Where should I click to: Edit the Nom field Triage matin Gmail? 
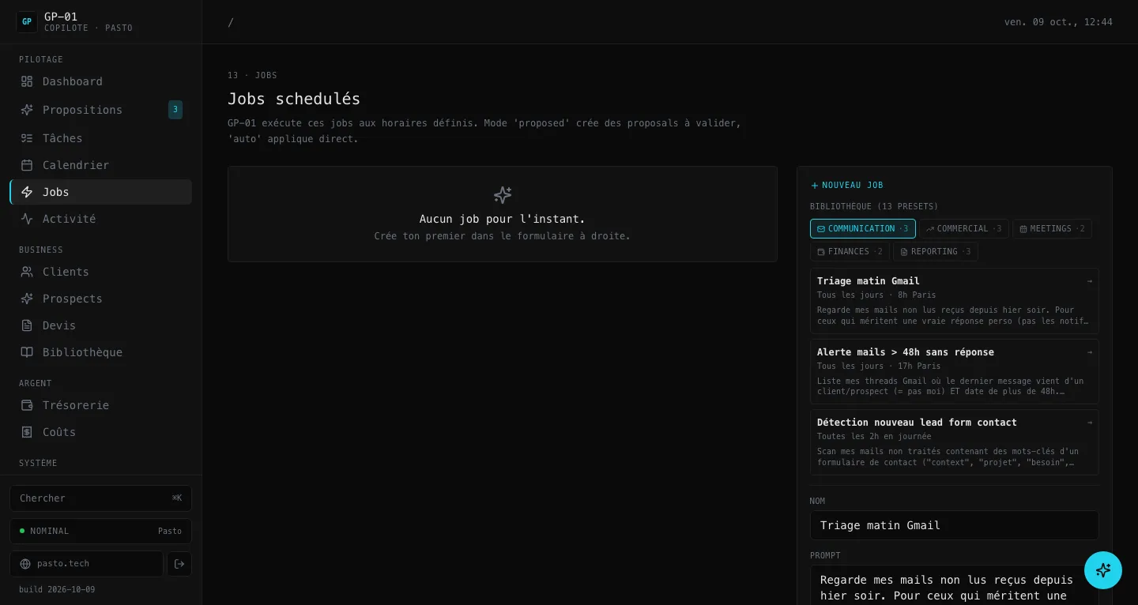point(955,525)
